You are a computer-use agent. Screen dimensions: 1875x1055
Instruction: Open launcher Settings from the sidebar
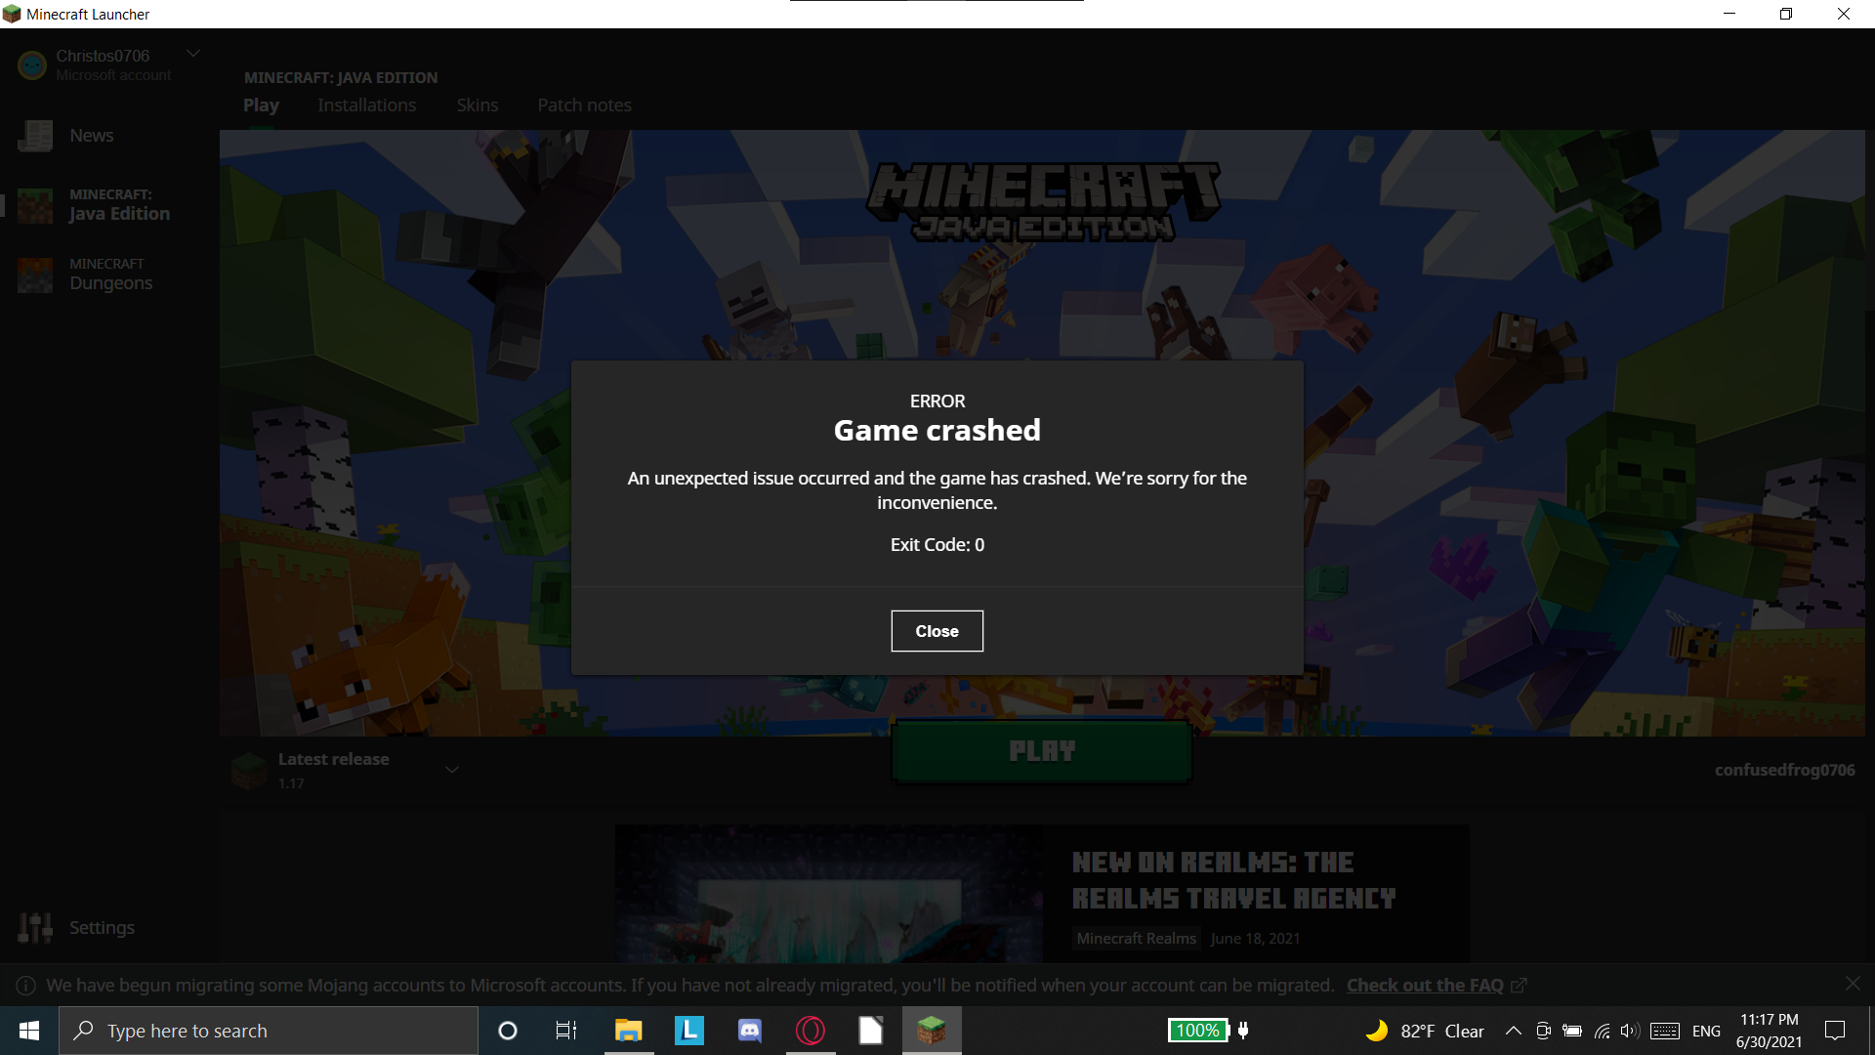[101, 927]
